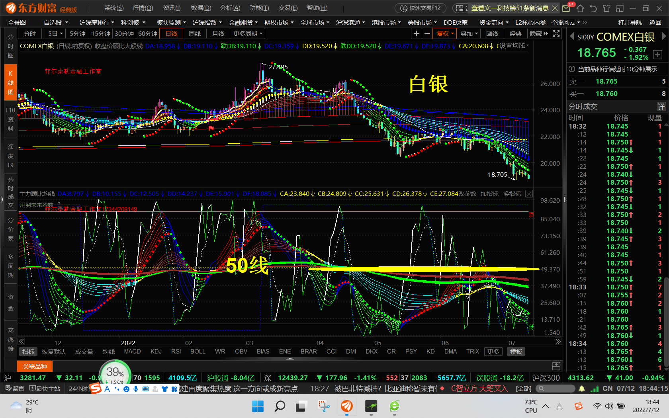Click the undo/back arrow icon
Image resolution: width=669 pixels, height=418 pixels.
coord(593,8)
